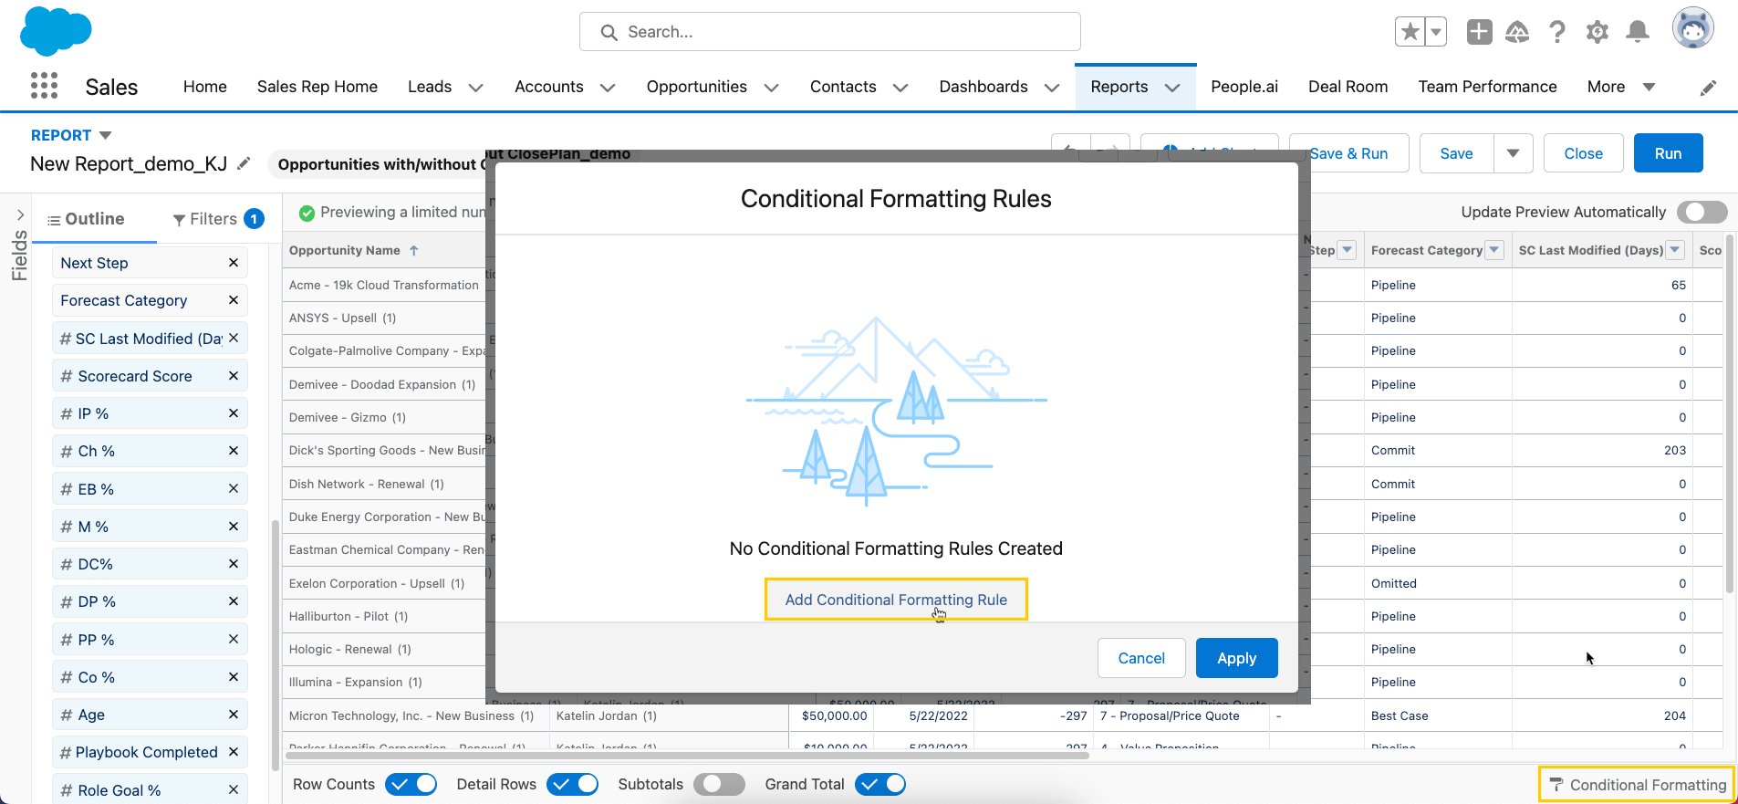The height and width of the screenshot is (804, 1738).
Task: Click the Favorites star icon
Action: click(1410, 32)
